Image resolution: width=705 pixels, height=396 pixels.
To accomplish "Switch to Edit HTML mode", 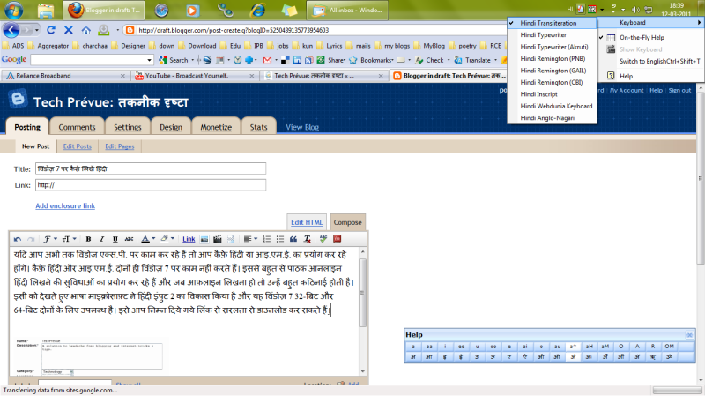I will click(307, 222).
